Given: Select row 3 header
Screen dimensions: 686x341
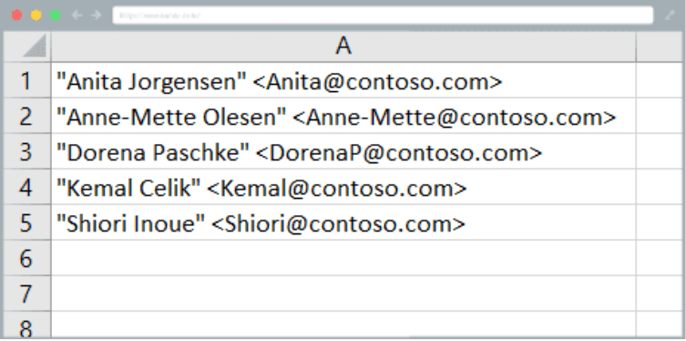Looking at the screenshot, I should [x=26, y=151].
